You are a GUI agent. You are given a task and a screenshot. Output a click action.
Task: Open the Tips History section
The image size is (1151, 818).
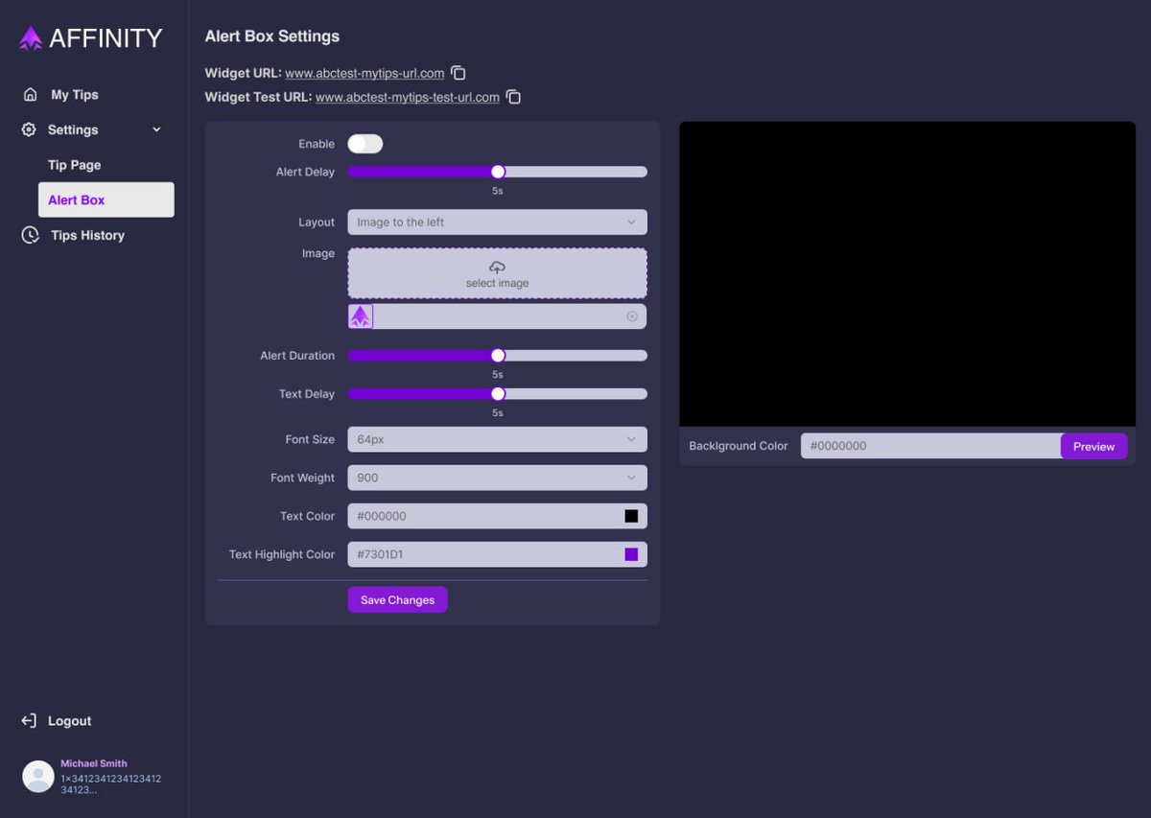tap(86, 235)
